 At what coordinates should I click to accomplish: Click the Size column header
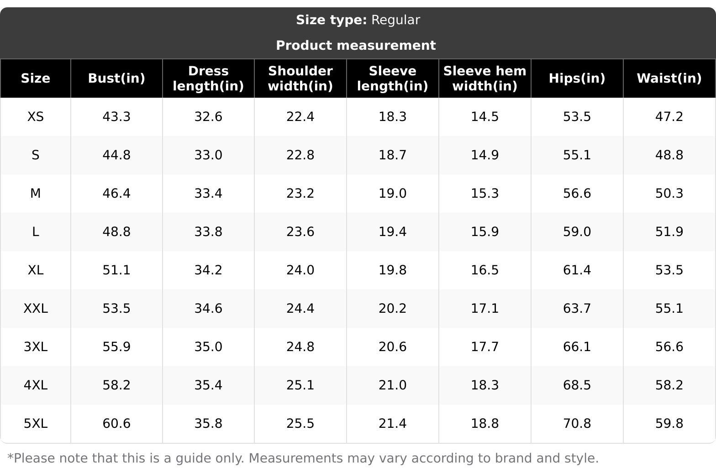point(36,79)
